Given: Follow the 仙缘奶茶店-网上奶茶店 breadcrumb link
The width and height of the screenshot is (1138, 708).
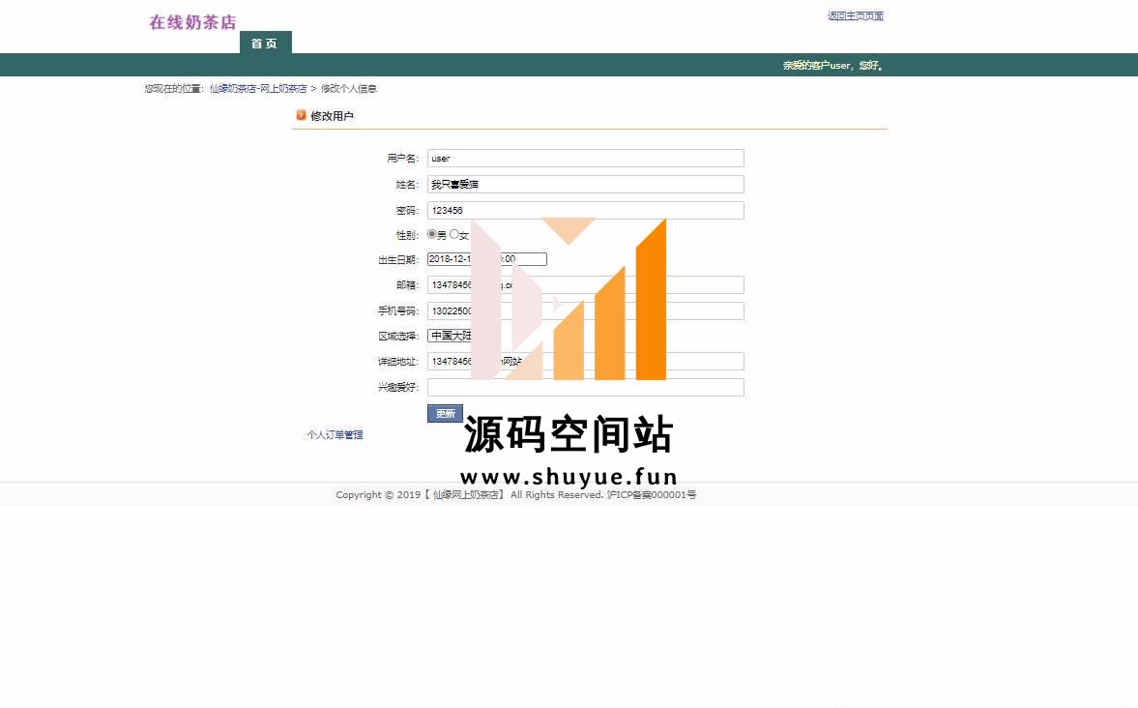Looking at the screenshot, I should 257,89.
